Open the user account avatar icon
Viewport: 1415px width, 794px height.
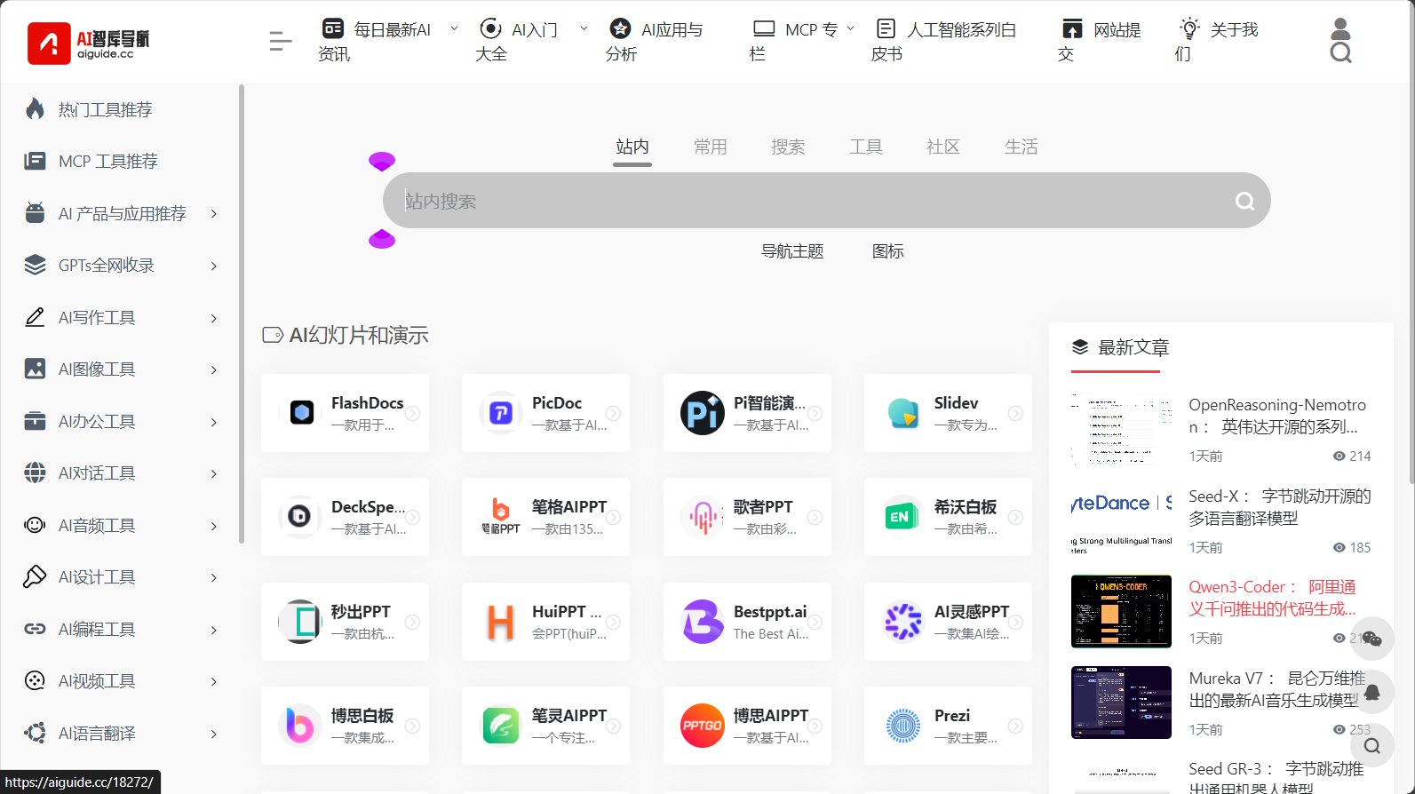[x=1340, y=28]
